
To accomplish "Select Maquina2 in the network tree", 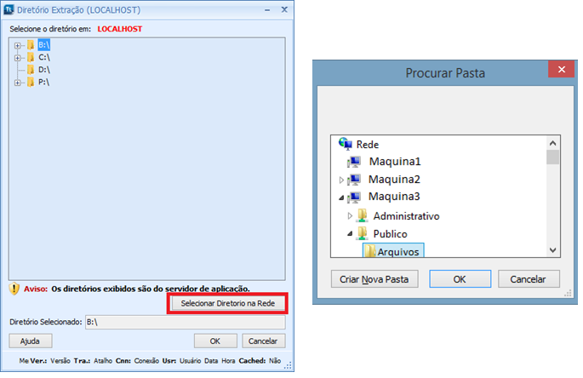I will pos(394,180).
